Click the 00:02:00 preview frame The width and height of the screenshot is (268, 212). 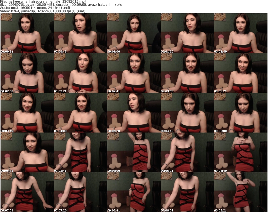[x=27, y=73]
